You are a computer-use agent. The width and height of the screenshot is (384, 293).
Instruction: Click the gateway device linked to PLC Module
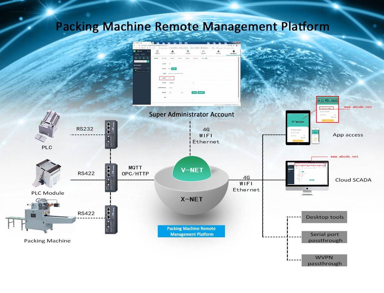[111, 177]
